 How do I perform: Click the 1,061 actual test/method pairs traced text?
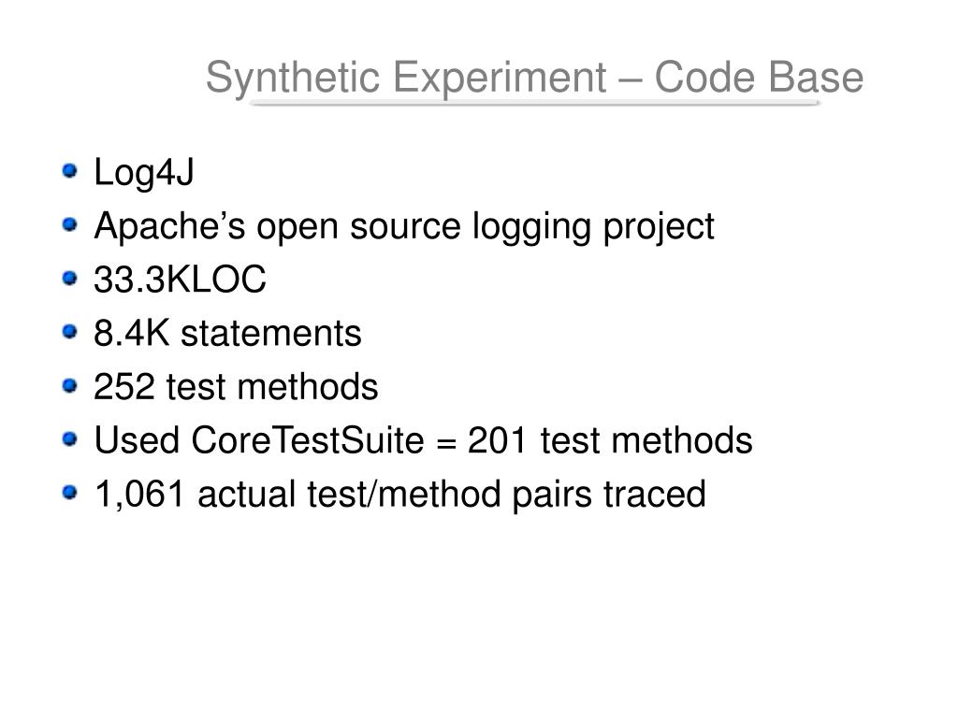point(399,495)
